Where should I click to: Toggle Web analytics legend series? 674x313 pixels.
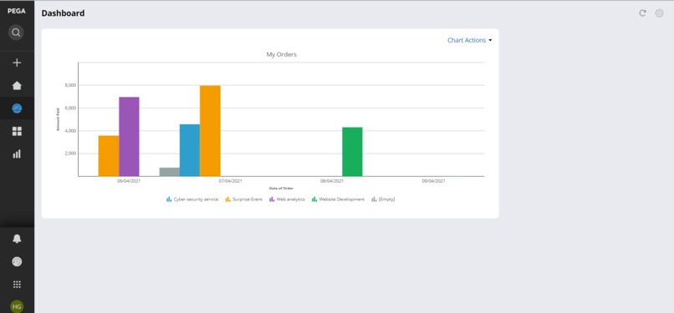click(287, 199)
